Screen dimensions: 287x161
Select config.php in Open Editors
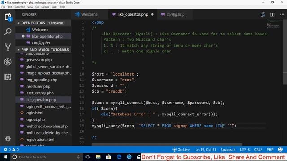43,43
